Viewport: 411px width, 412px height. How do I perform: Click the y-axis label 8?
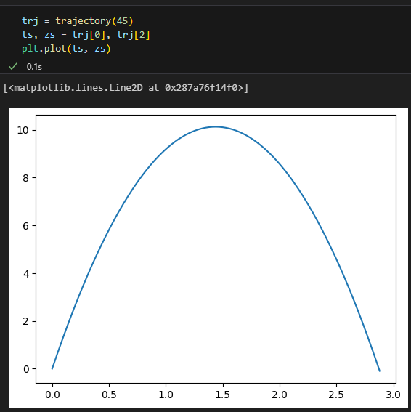pos(25,178)
